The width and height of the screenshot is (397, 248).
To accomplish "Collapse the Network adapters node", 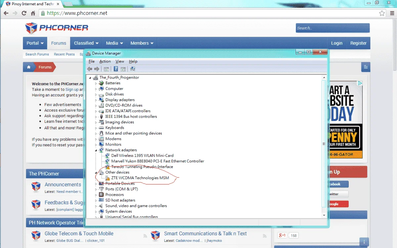I will [x=96, y=150].
